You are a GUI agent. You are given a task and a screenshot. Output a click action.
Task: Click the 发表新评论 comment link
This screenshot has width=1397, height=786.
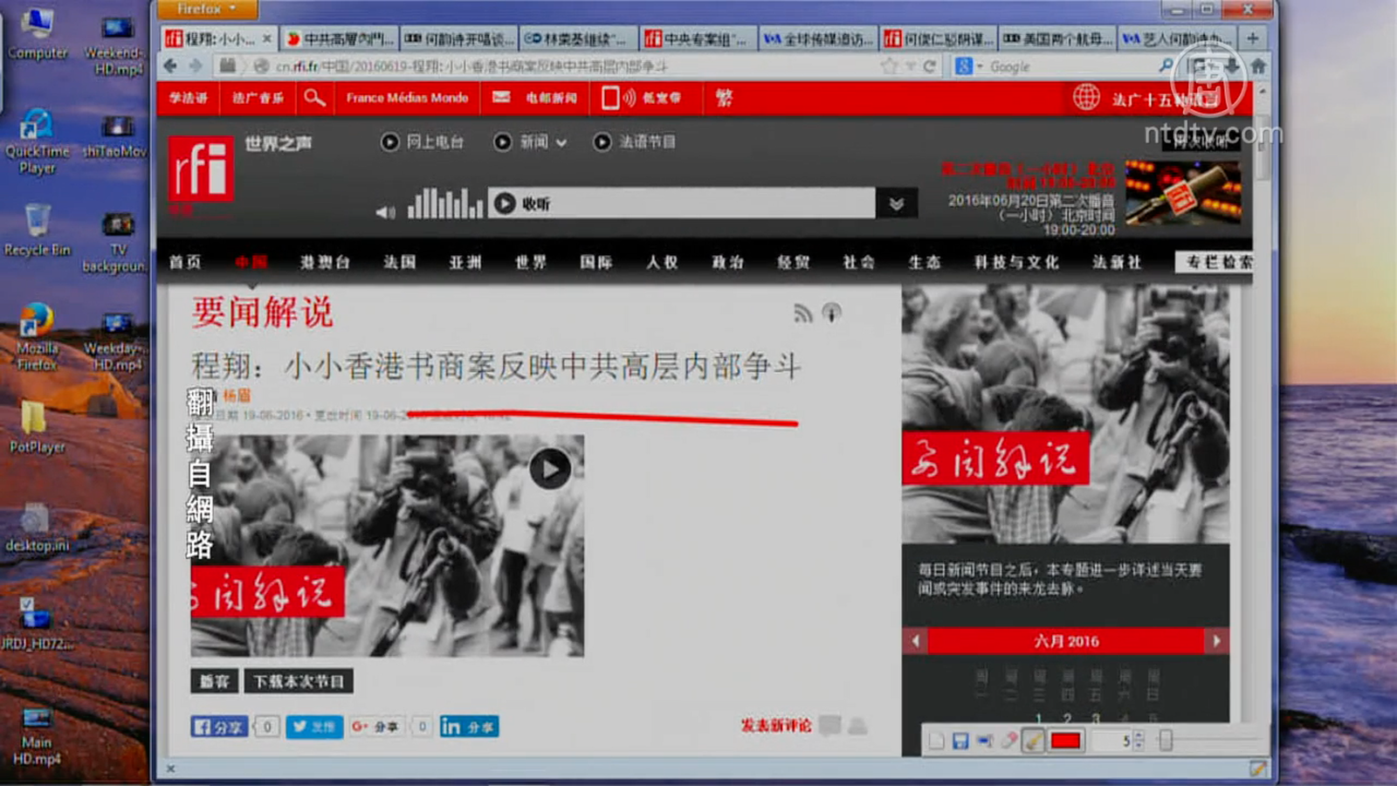coord(775,726)
